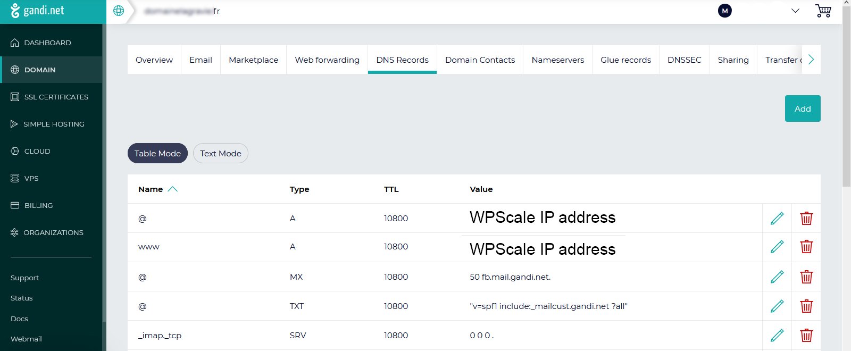The width and height of the screenshot is (851, 351).
Task: Switch to the DNSSEC tab
Action: [x=684, y=60]
